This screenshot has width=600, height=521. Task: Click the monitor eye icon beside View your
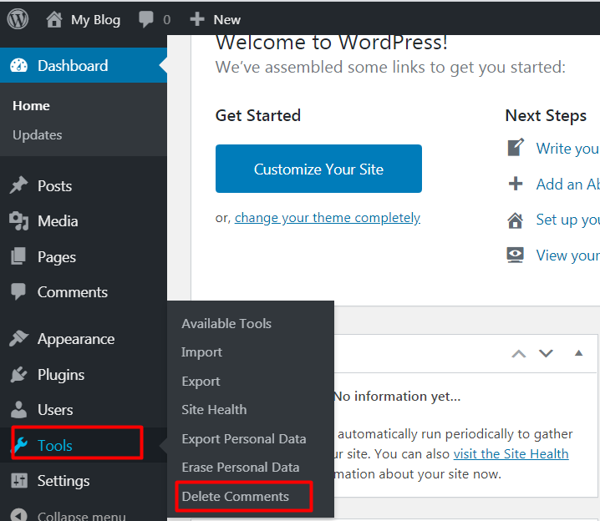[515, 255]
